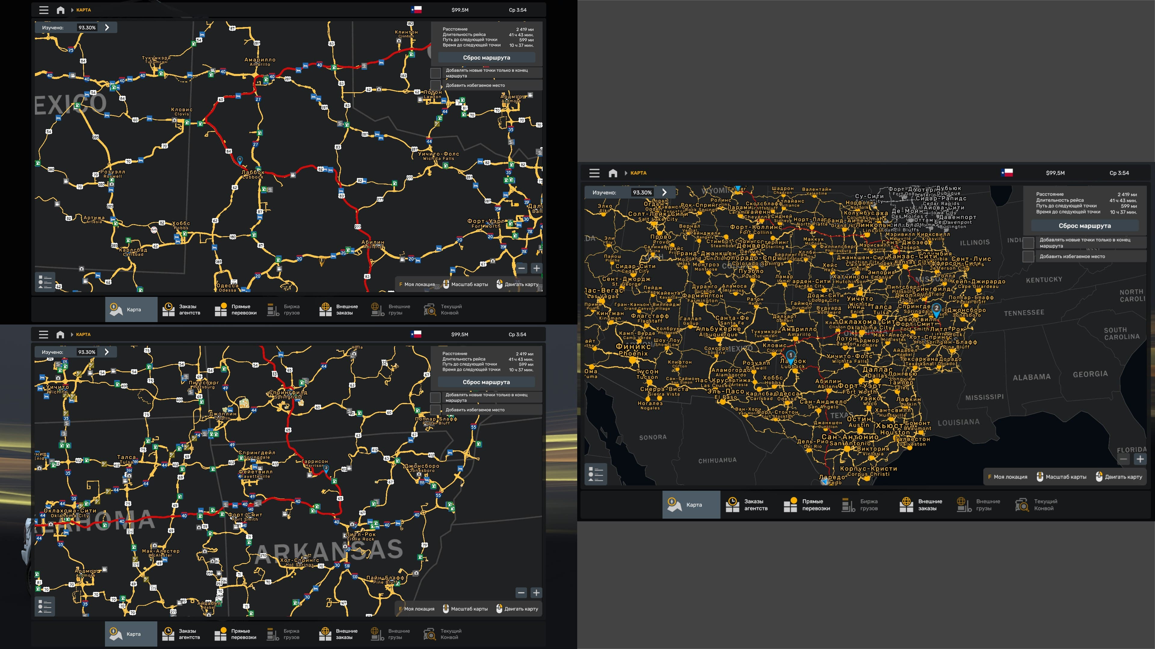
Task: Click the home icon in the header breadcrumb
Action: point(60,10)
